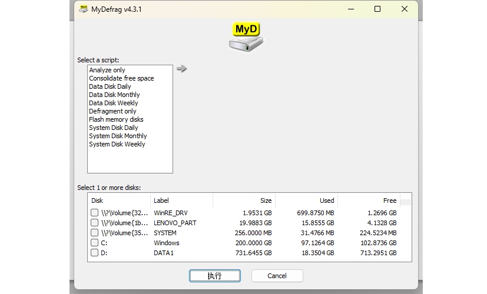Viewport: 487px width, 294px height.
Task: Click the MyDefrag title bar app icon
Action: (83, 9)
